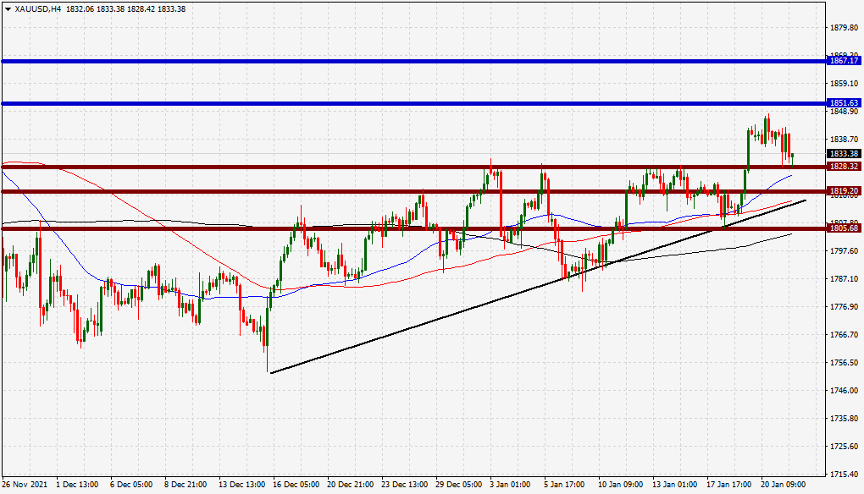Select the 1746.00 price axis value
The width and height of the screenshot is (864, 494).
(x=844, y=391)
